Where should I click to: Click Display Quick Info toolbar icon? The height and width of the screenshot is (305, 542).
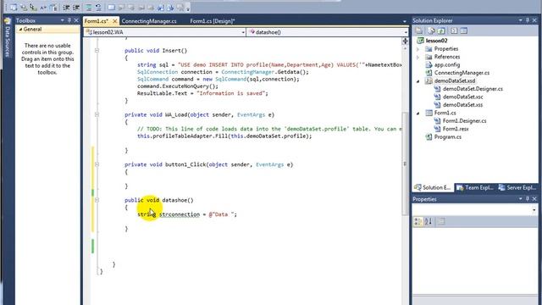(33, 8)
